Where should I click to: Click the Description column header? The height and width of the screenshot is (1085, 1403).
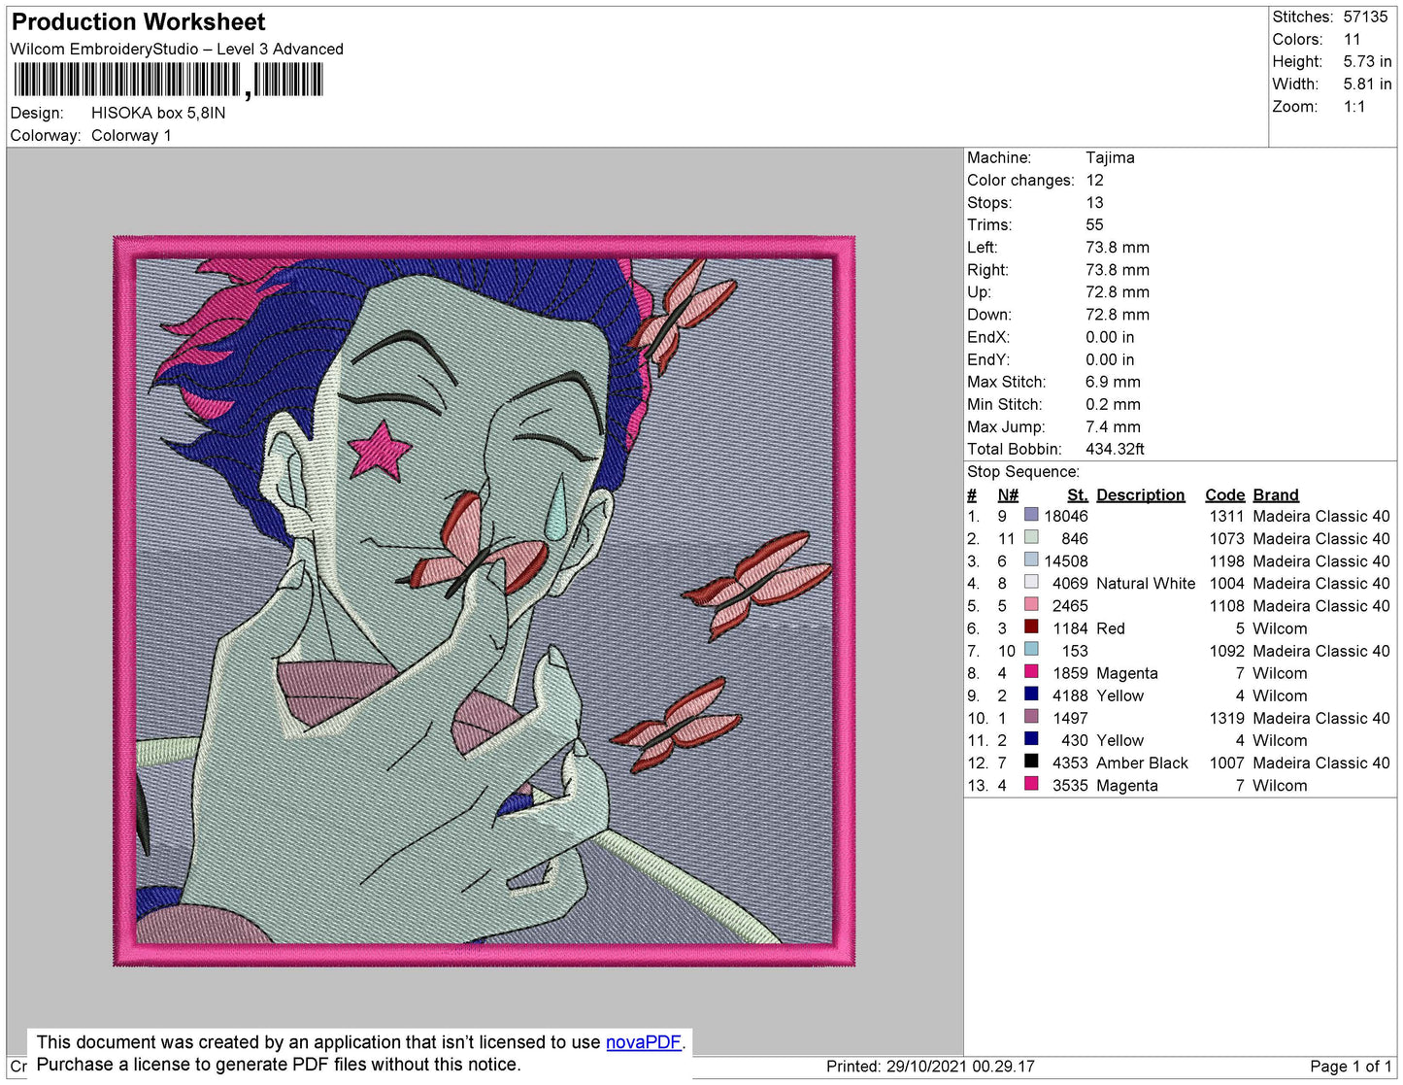(x=1140, y=494)
